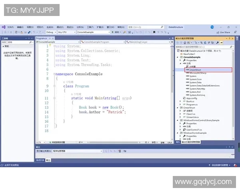The height and width of the screenshot is (192, 240).
Task: Click the green Start (启动) button
Action: tap(116, 32)
